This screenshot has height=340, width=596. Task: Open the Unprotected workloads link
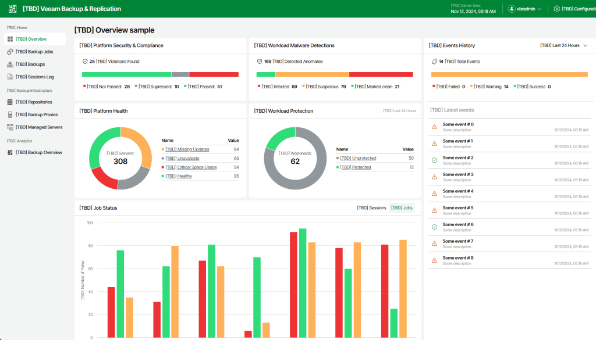click(x=358, y=158)
